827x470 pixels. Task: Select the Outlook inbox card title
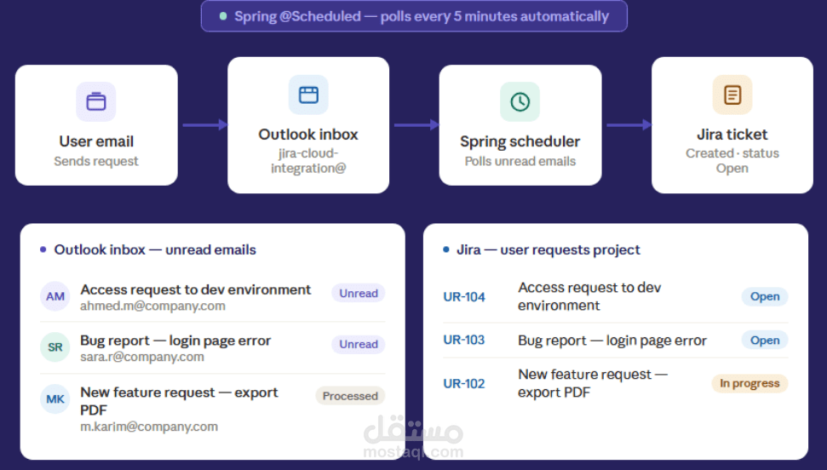click(x=308, y=135)
